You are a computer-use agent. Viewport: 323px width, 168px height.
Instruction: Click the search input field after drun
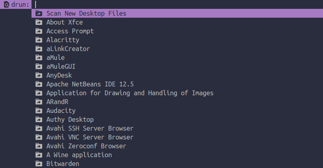(x=177, y=4)
